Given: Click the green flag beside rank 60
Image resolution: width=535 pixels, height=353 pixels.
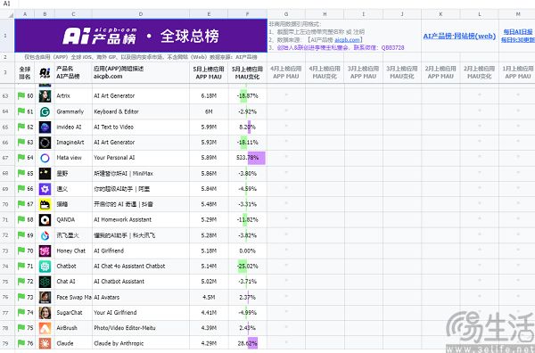Looking at the screenshot, I should (x=21, y=96).
